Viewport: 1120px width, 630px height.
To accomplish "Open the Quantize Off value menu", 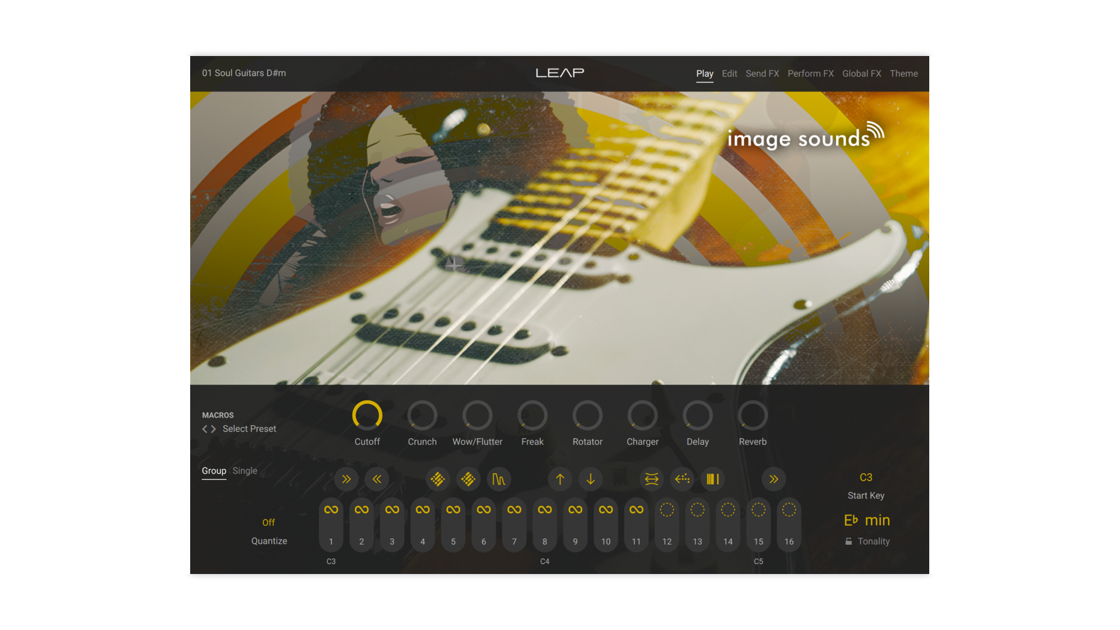I will tap(268, 523).
